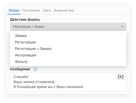
Task: Go to the Внешний вид tab
Action: 64,10
